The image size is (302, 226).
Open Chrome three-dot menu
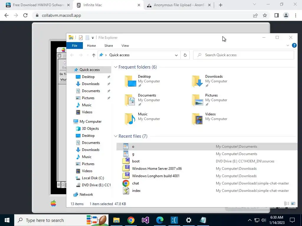pyautogui.click(x=296, y=15)
